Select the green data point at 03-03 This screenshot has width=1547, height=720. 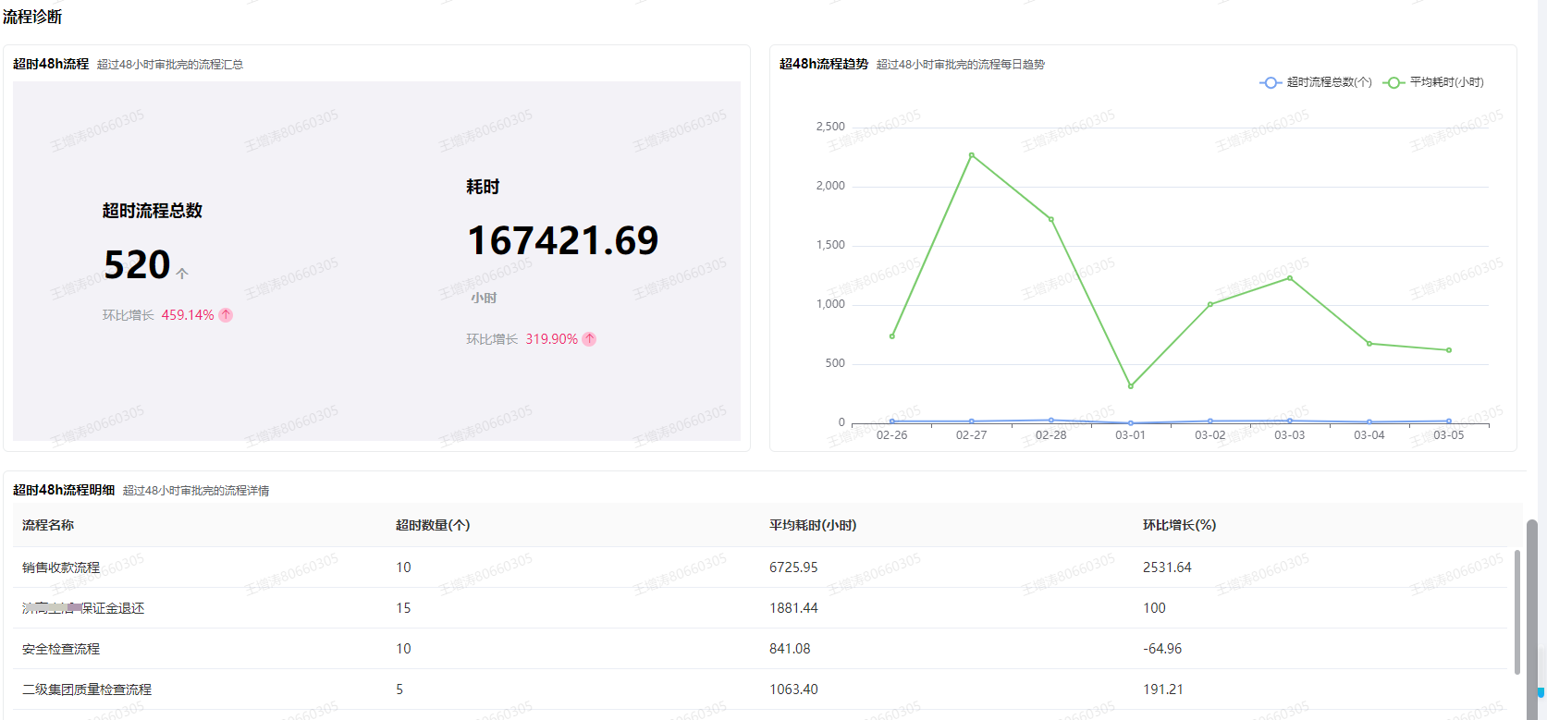pos(1290,278)
